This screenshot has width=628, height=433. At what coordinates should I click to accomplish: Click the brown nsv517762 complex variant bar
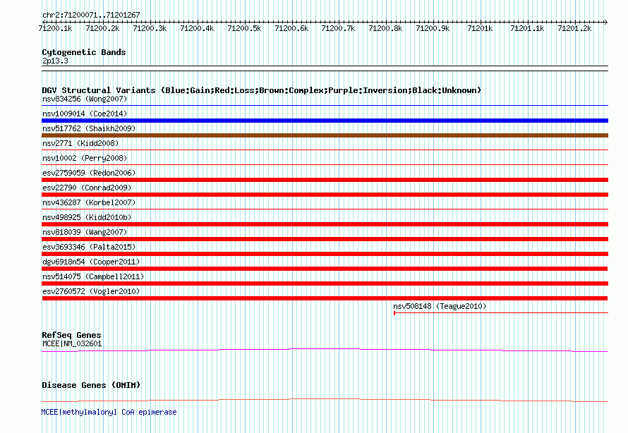pyautogui.click(x=325, y=135)
